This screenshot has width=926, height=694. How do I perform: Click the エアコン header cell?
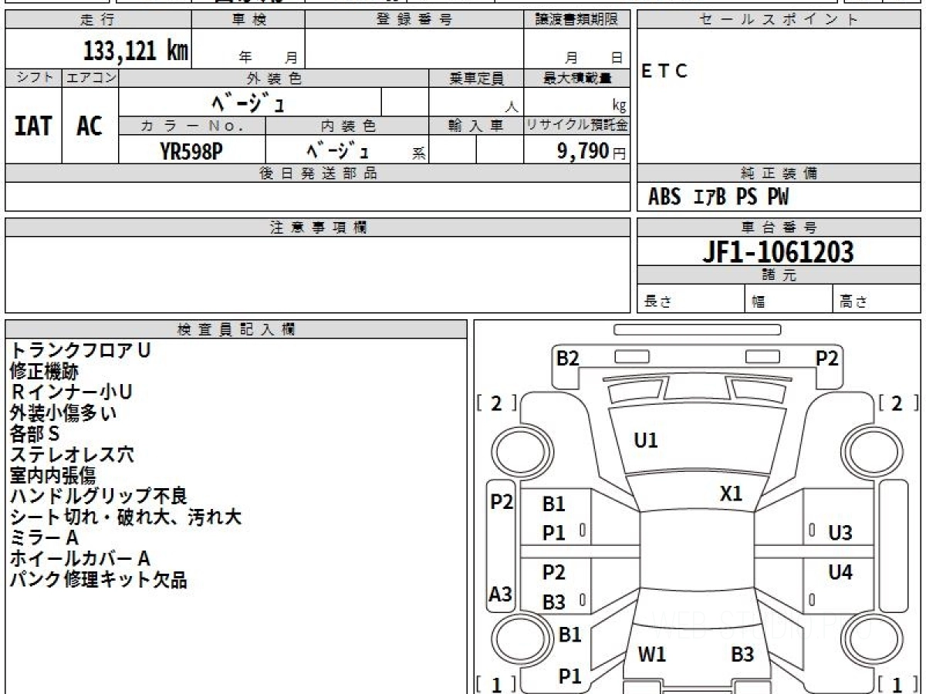click(91, 78)
